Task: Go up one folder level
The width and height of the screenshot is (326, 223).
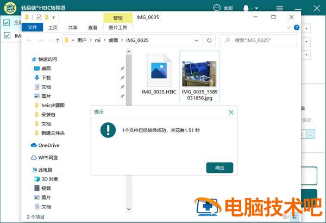Action: 58,41
